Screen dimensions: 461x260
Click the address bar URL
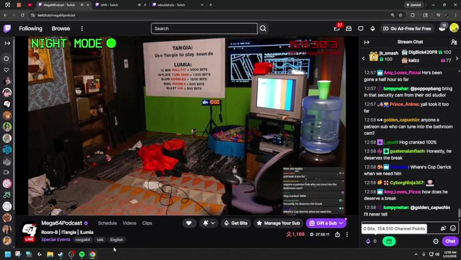(x=56, y=15)
